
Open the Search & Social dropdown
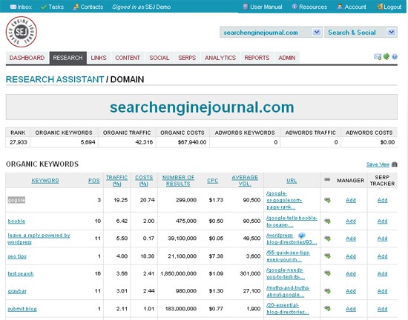click(361, 32)
